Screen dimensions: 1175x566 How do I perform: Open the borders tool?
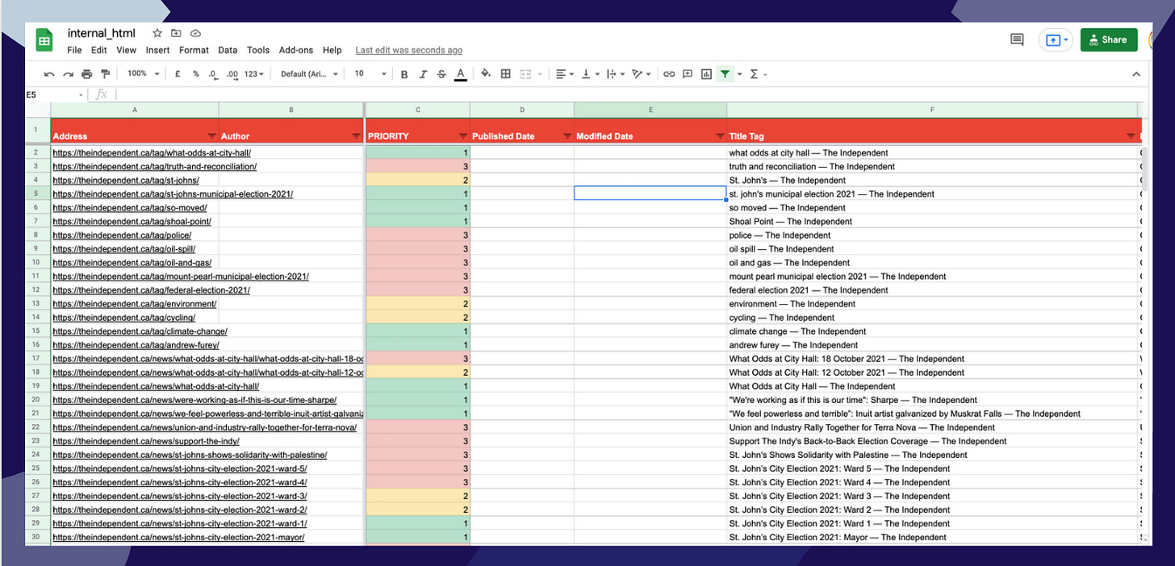(505, 74)
